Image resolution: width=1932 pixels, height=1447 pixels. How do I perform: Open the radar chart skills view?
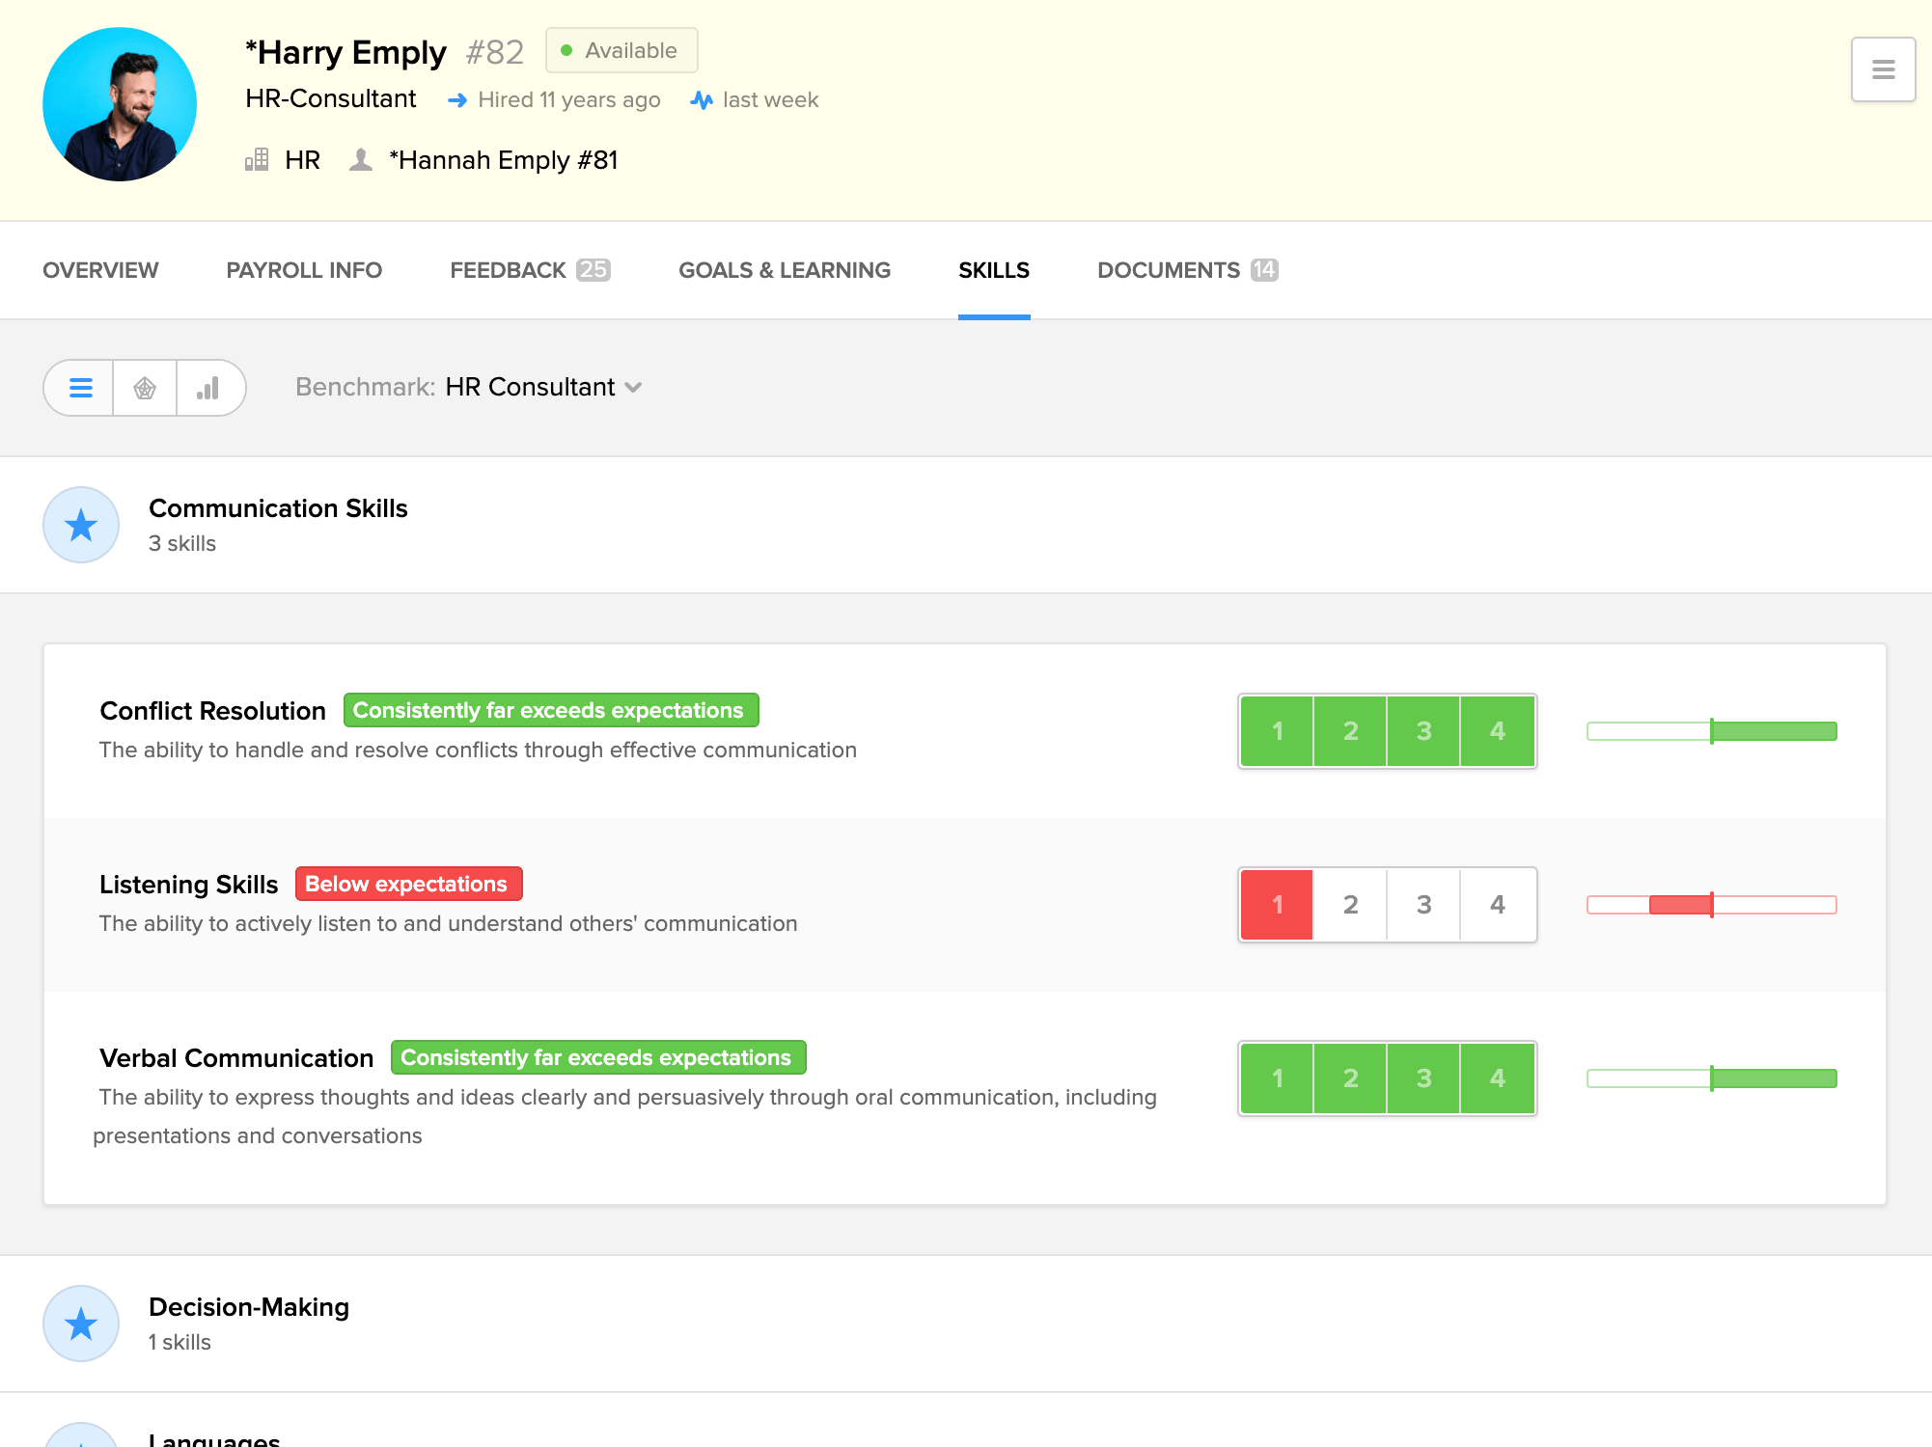coord(144,387)
